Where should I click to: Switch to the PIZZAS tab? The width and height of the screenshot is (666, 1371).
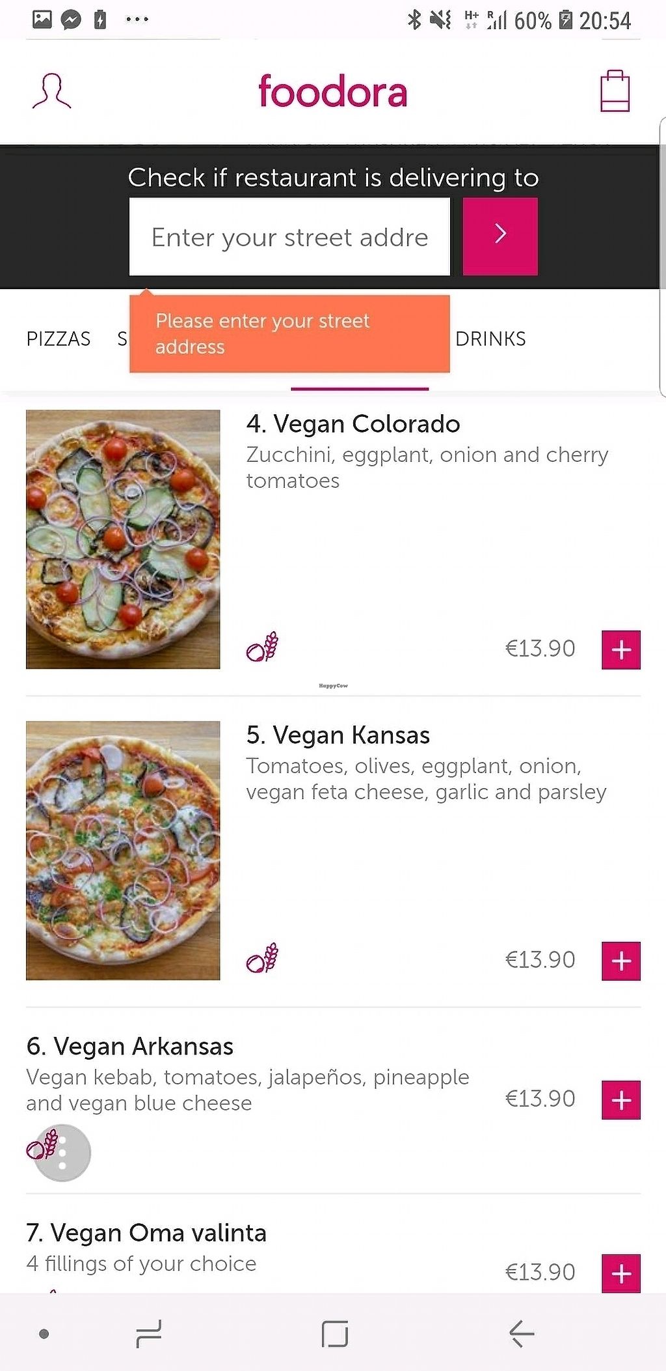[x=59, y=339]
